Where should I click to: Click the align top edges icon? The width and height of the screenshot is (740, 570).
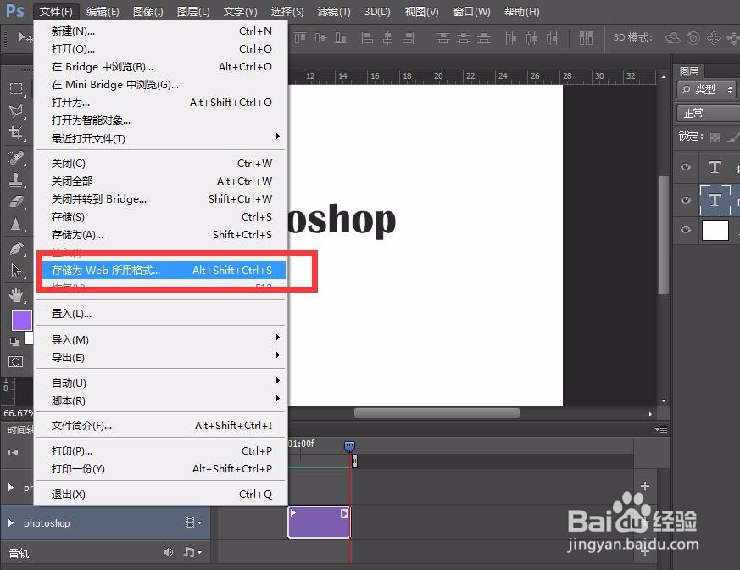coord(300,38)
